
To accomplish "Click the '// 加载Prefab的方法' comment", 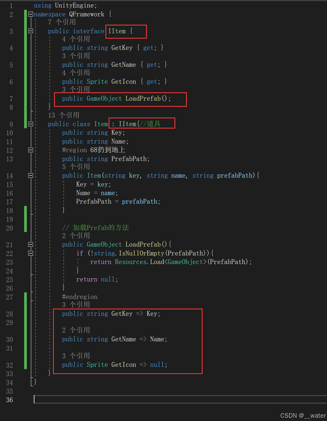I will pos(96,228).
